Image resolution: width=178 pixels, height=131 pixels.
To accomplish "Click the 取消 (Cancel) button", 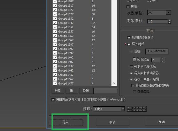I will [113, 122].
